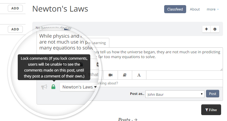Toggle the announcement megaphone icon
Image resolution: width=227 pixels, height=121 pixels.
click(x=44, y=87)
